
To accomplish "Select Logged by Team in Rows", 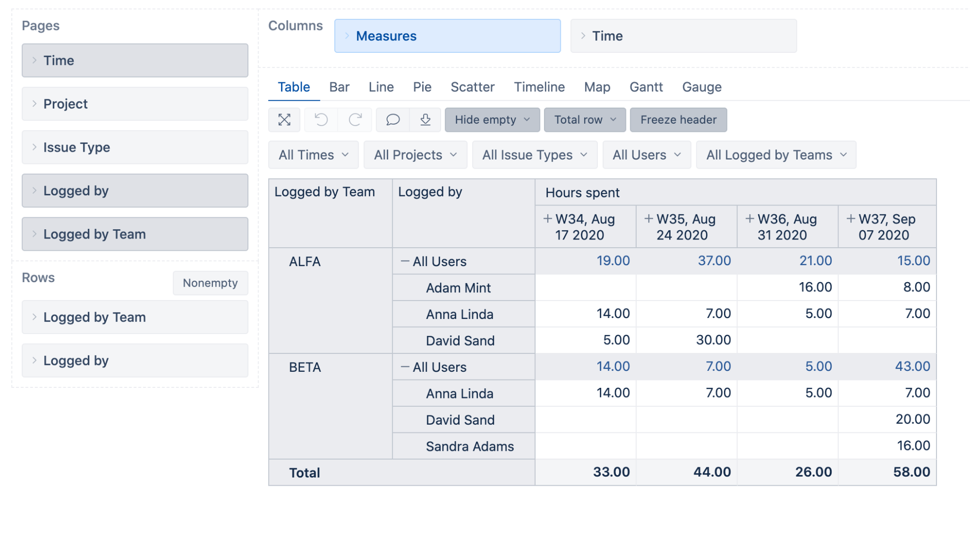I will click(x=135, y=317).
